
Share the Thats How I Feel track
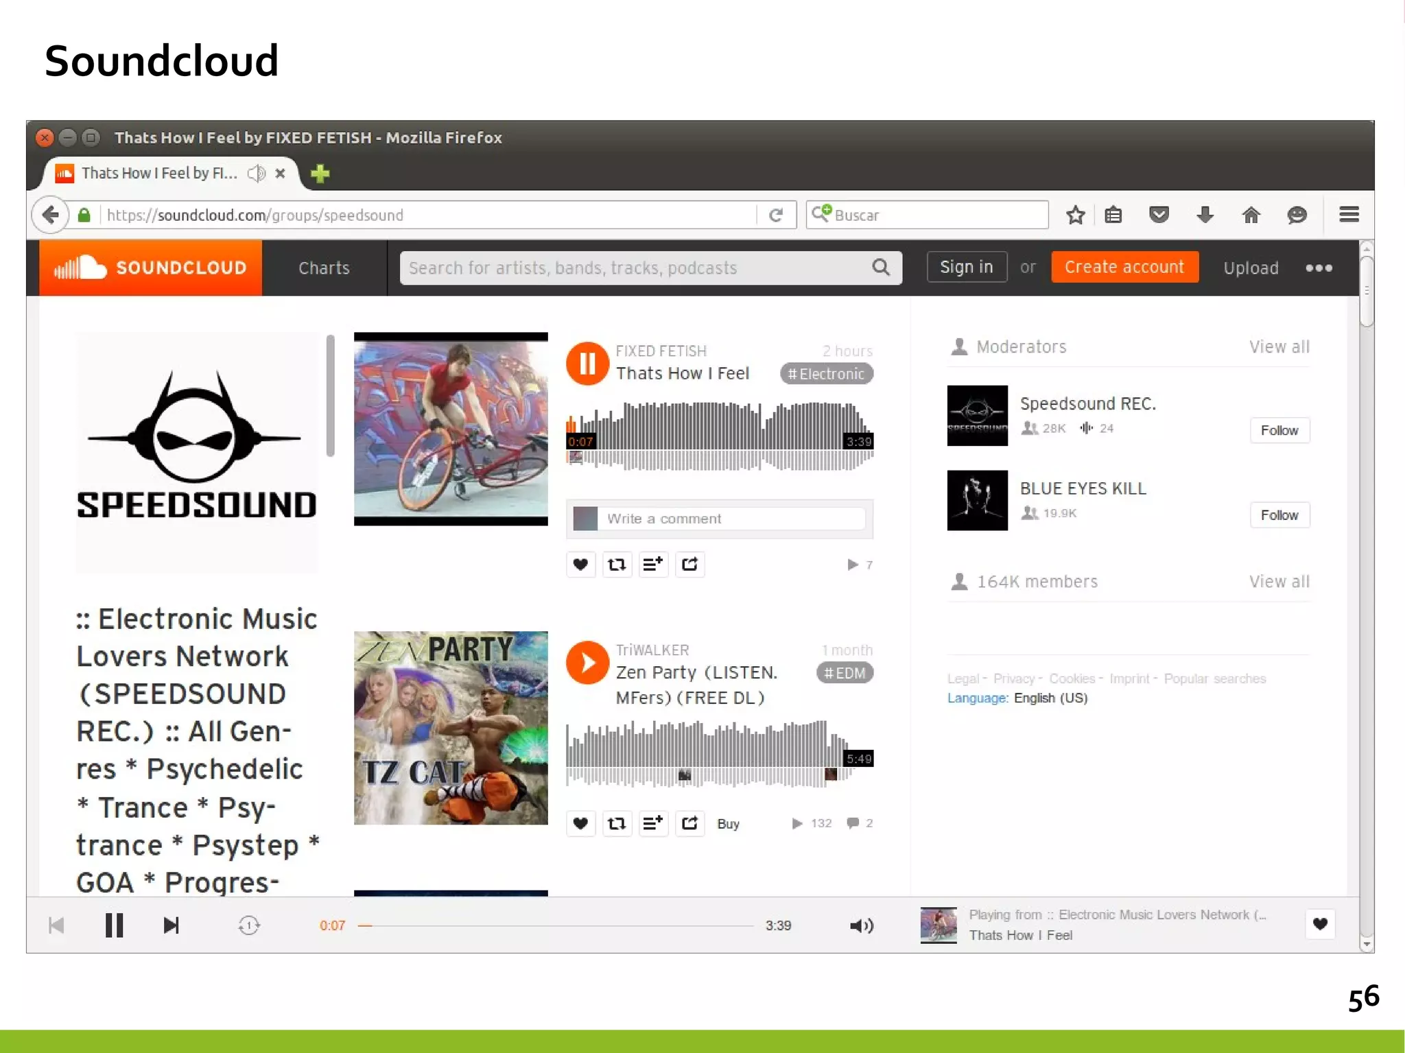pos(689,565)
